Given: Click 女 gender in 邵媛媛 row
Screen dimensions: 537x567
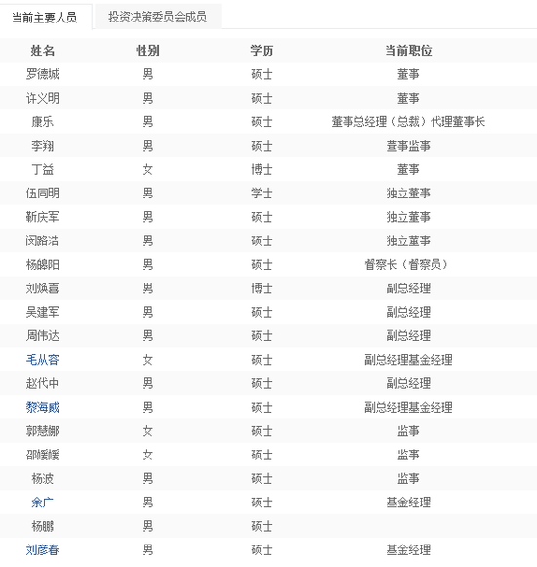Looking at the screenshot, I should (x=147, y=455).
